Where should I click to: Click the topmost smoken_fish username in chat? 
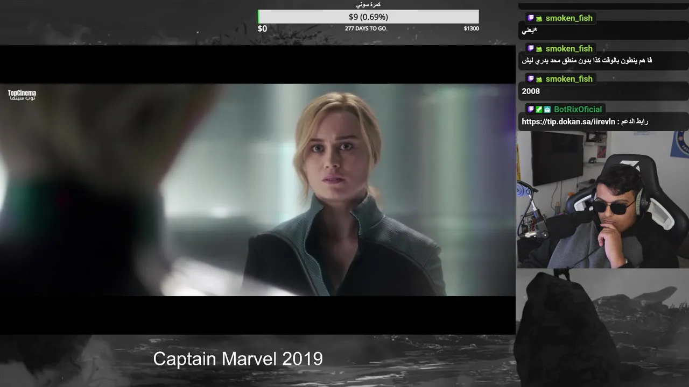[569, 18]
